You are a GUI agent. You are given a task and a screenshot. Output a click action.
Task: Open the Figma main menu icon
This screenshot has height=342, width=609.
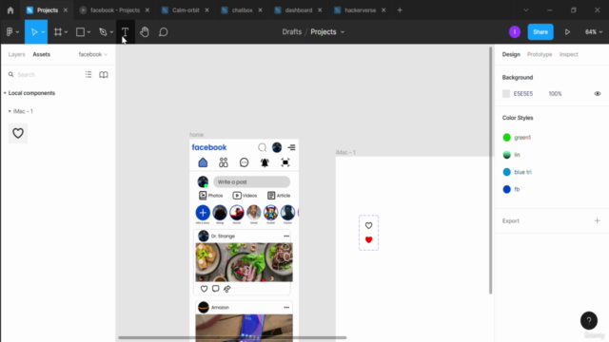coord(10,31)
